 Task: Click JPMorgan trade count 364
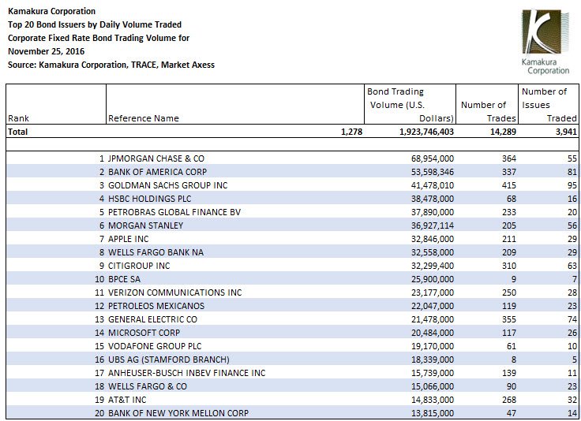click(509, 158)
